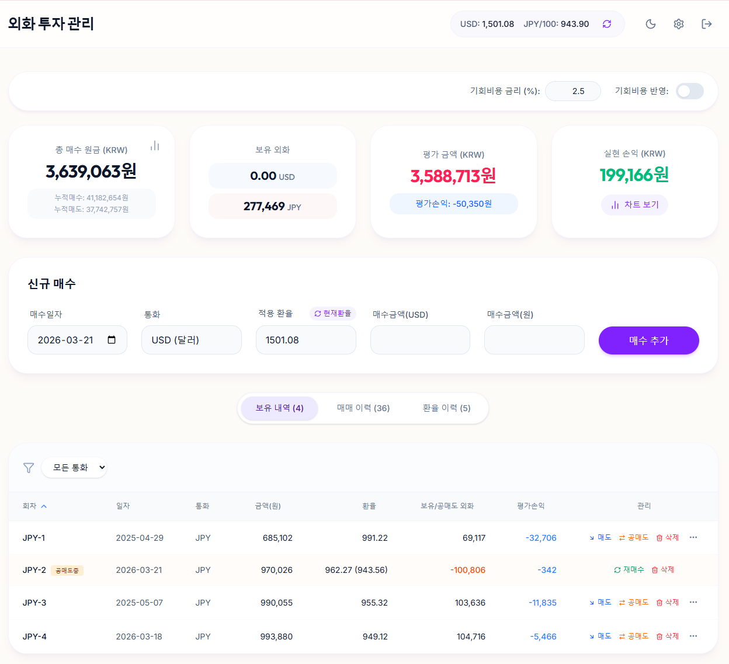Image resolution: width=729 pixels, height=664 pixels.
Task: Click the 993,880 amount cell
Action: tap(276, 637)
